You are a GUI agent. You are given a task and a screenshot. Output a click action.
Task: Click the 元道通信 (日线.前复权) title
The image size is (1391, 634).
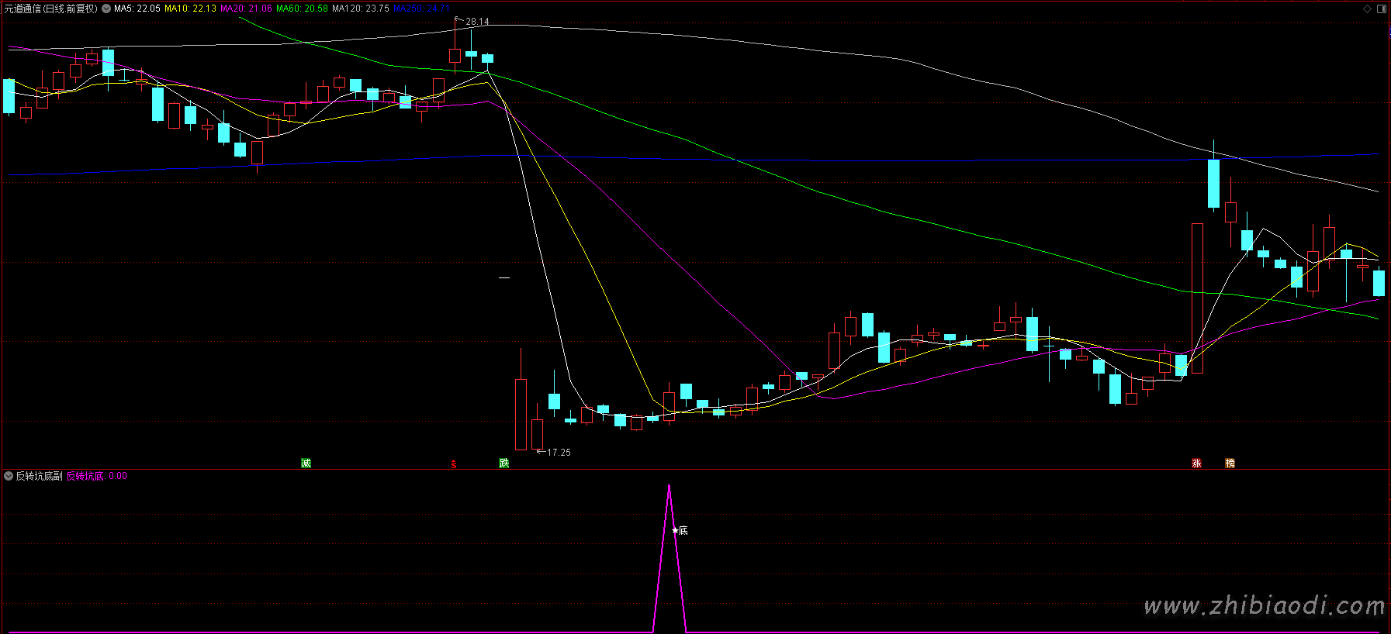pos(51,9)
